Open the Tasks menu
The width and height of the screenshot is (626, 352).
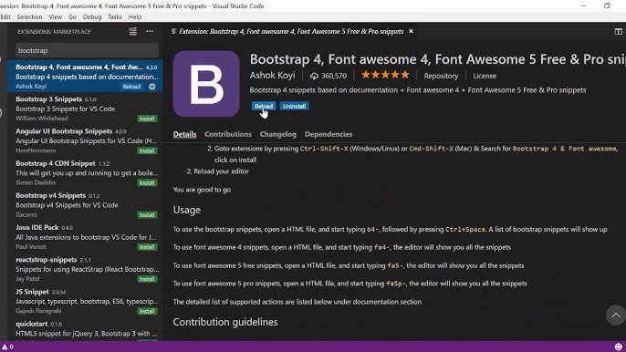pyautogui.click(x=115, y=16)
